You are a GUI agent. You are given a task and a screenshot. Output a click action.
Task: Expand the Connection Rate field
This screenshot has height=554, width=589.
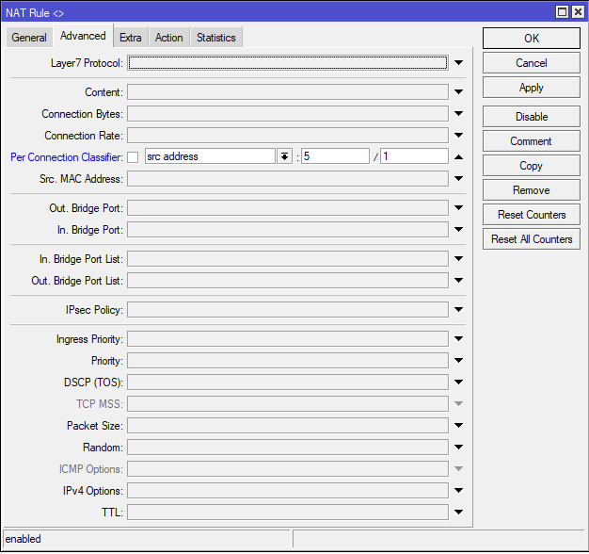pos(458,135)
